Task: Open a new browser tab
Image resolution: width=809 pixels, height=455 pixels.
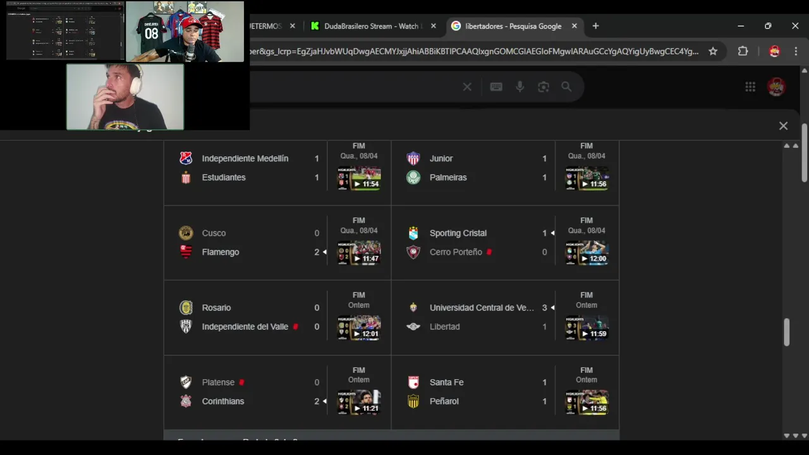Action: pos(595,26)
